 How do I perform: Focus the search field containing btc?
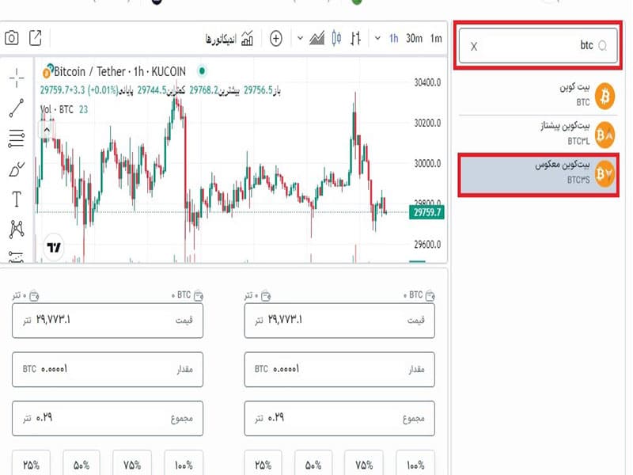(538, 46)
